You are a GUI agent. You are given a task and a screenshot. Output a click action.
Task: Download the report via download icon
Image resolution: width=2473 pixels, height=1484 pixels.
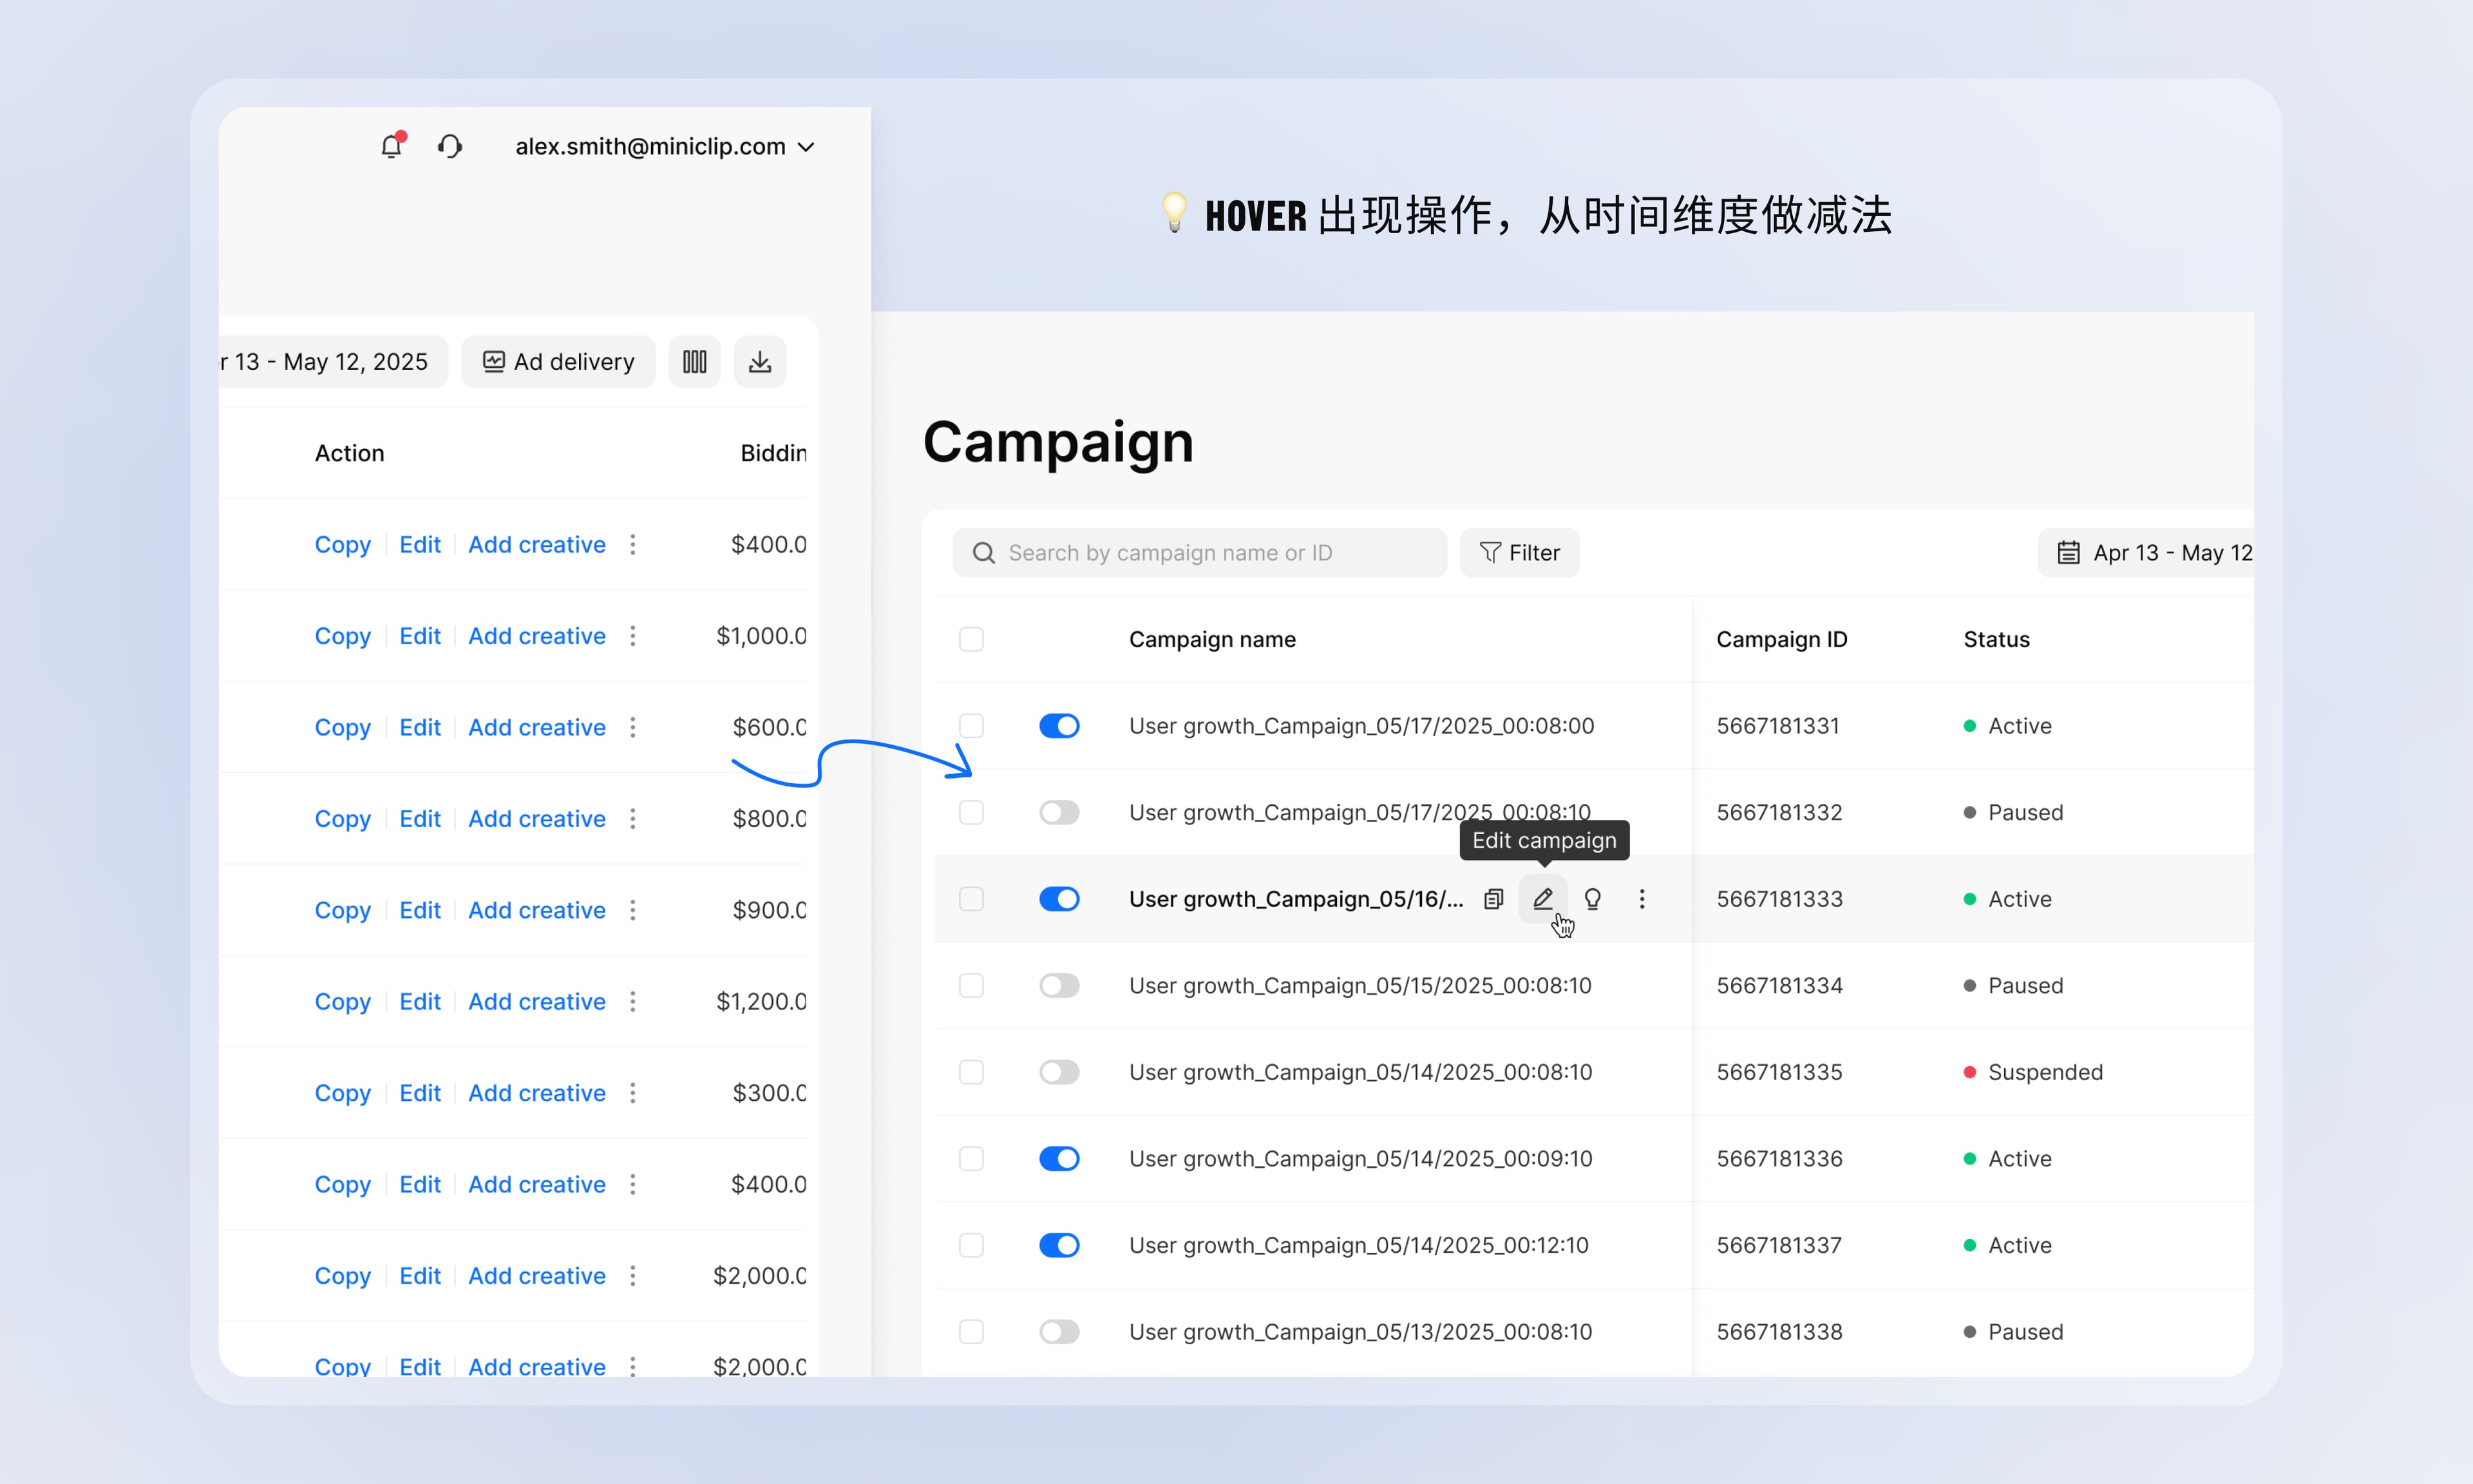coord(760,361)
